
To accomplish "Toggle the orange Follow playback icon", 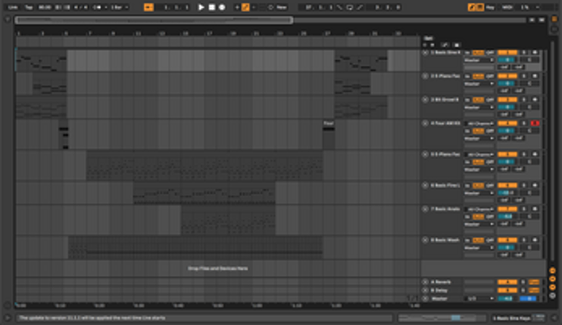I will click(148, 7).
